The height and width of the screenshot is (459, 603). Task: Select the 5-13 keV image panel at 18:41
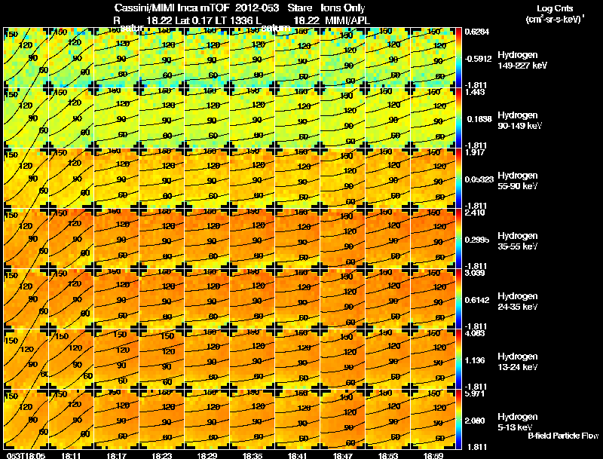click(298, 420)
